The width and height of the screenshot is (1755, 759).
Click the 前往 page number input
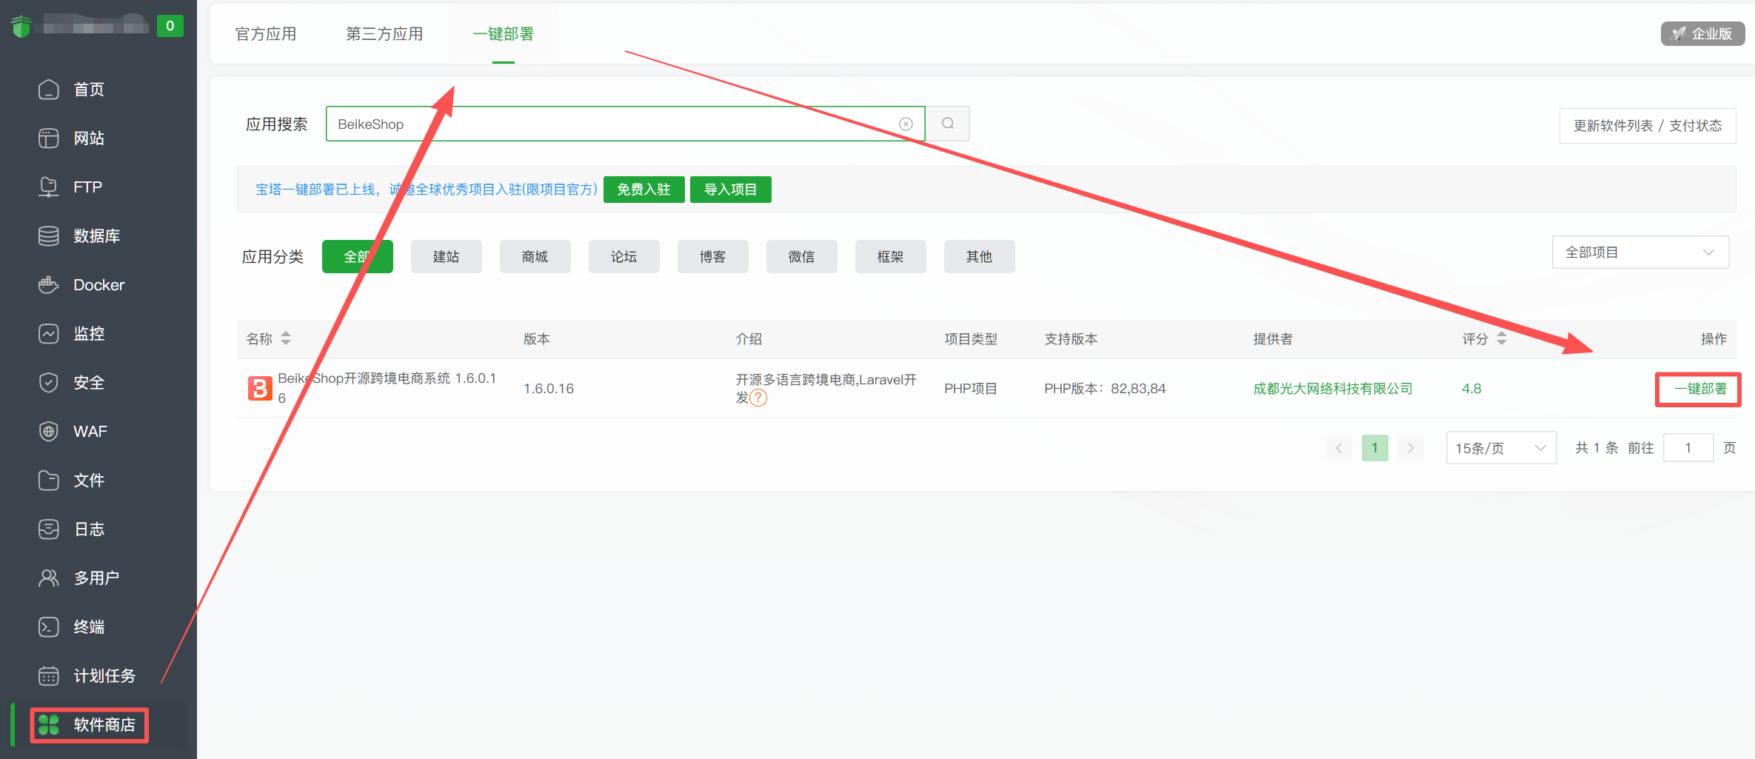[x=1688, y=448]
